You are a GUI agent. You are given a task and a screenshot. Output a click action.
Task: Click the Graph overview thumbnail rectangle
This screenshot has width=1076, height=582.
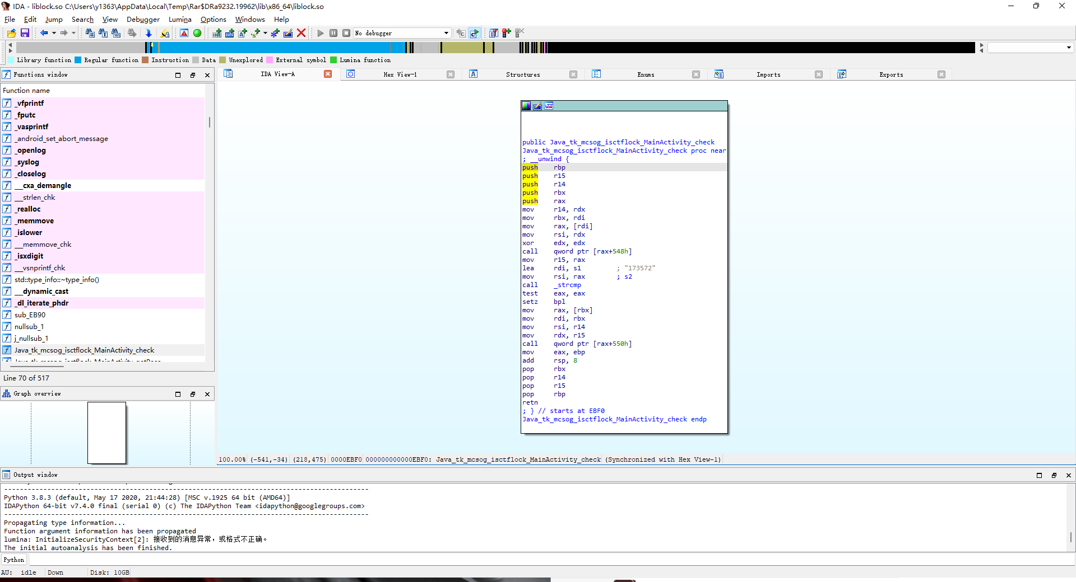point(106,433)
